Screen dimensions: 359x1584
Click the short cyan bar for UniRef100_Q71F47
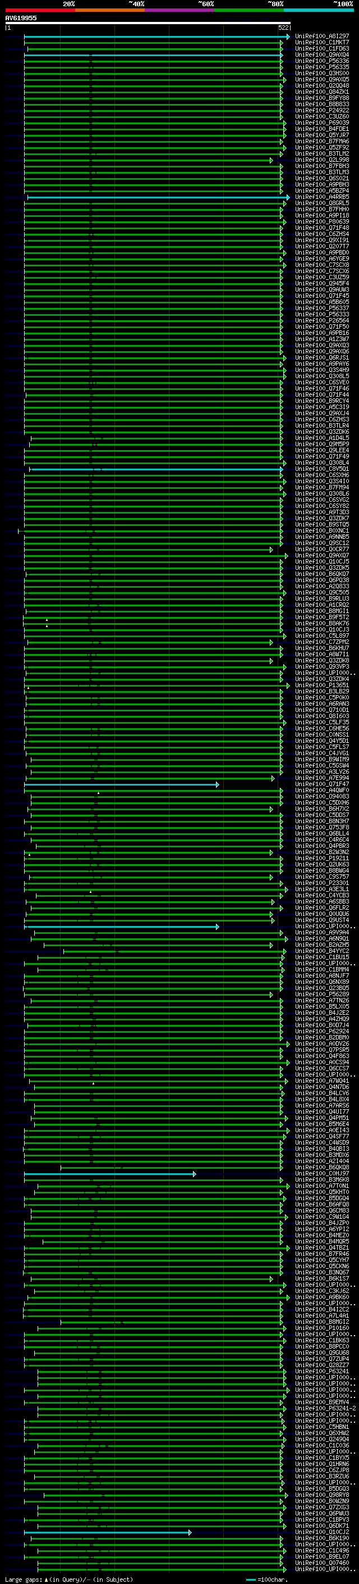[122, 784]
